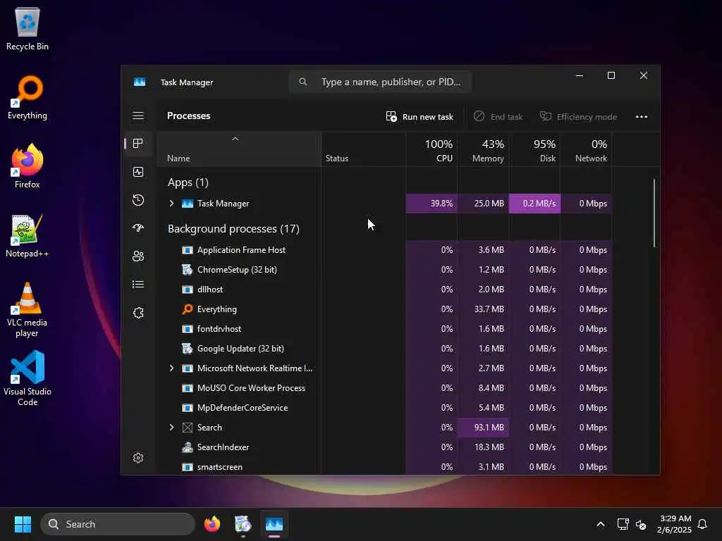Select the Visual Studio Code desktop shortcut

click(x=27, y=378)
